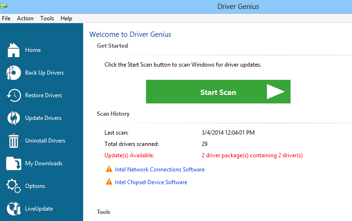Open the Tools menu

click(47, 18)
